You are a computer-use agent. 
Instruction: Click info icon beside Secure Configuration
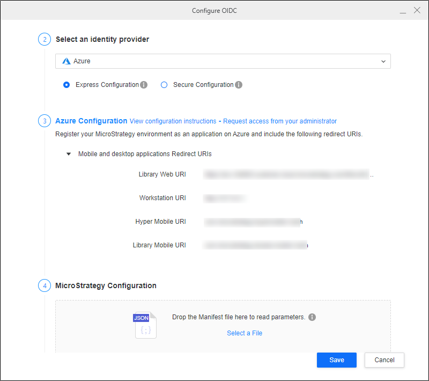click(x=239, y=85)
